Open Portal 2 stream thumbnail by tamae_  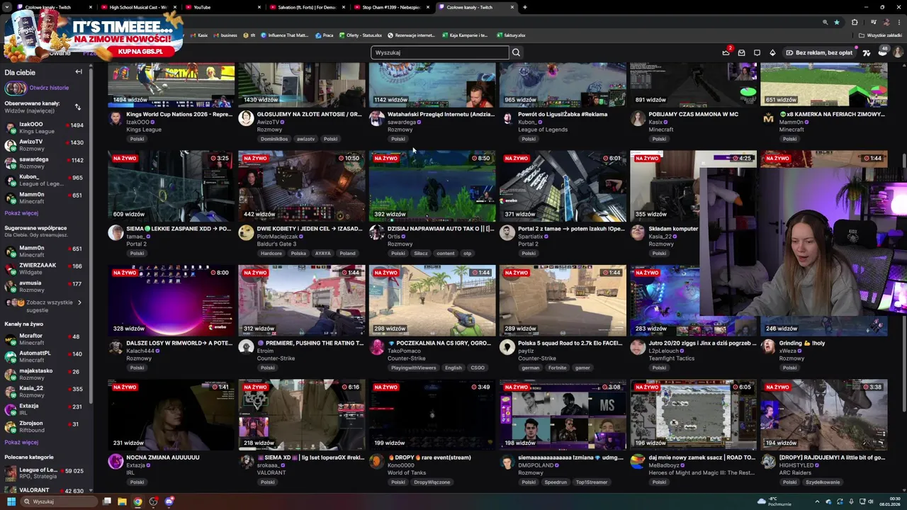pos(171,186)
